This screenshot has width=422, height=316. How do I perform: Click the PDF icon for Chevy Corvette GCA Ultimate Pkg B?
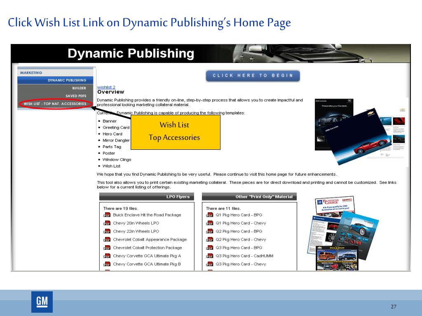click(107, 264)
